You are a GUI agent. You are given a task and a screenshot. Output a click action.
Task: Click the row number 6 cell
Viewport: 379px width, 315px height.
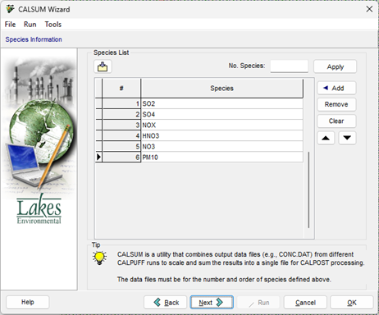121,157
